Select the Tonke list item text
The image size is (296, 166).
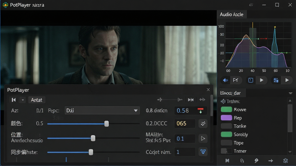(x=240, y=126)
